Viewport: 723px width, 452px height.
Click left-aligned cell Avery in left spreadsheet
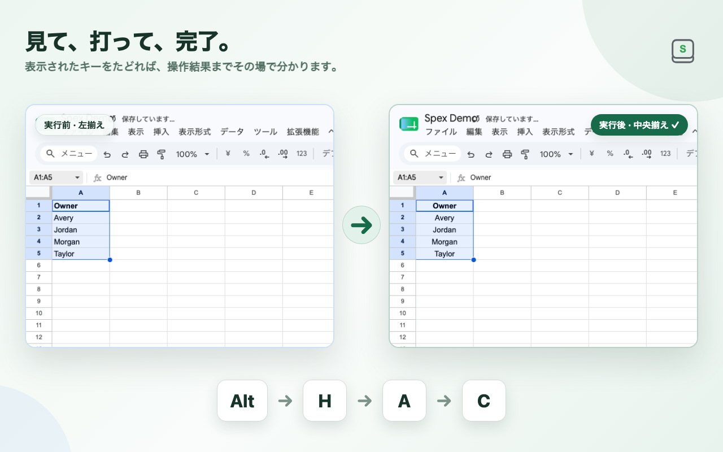(x=81, y=218)
